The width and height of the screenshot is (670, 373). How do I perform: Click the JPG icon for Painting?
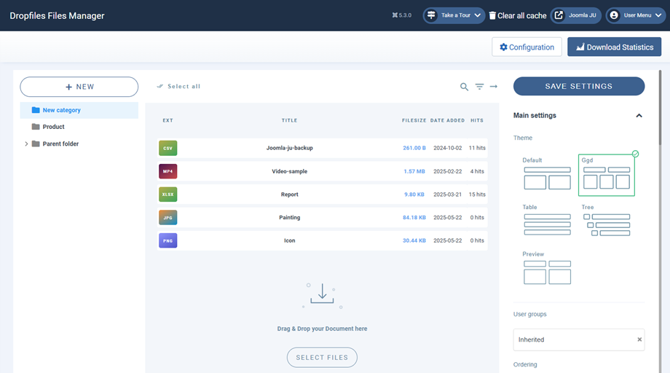(167, 217)
